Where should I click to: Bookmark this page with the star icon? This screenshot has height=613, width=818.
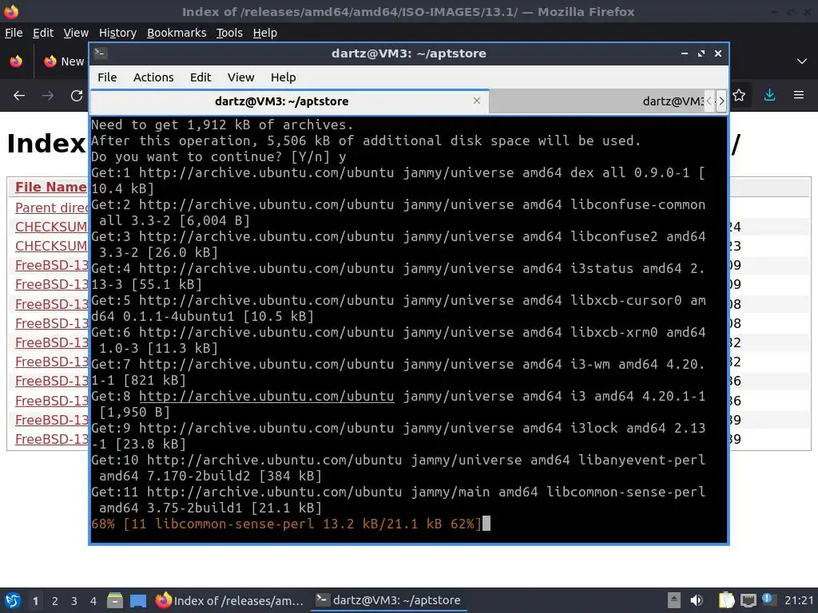(739, 95)
